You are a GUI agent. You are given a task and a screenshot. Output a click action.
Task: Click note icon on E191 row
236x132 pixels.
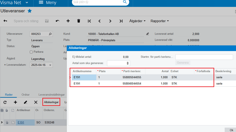point(13,122)
